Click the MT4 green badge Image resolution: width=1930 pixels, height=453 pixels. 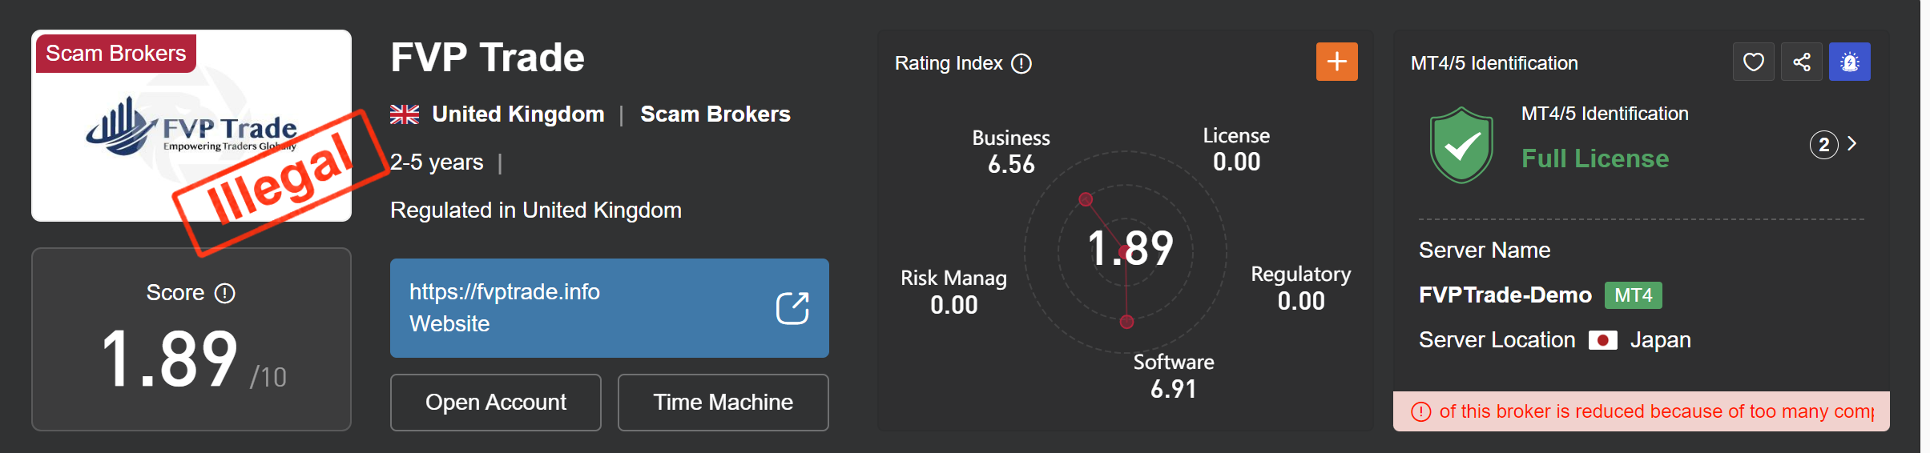(x=1633, y=295)
